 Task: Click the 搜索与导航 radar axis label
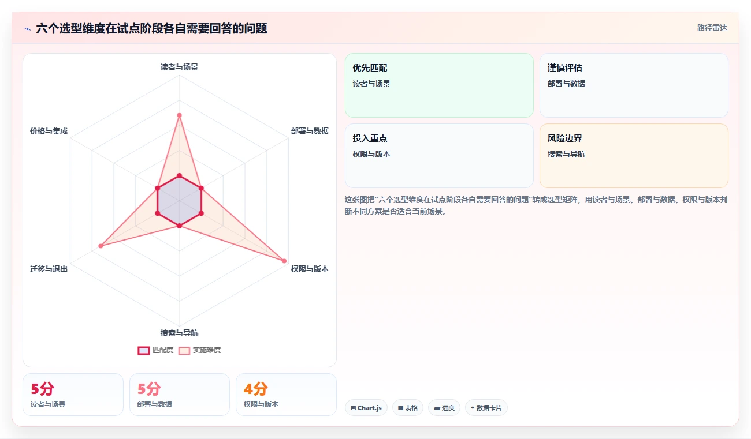click(x=179, y=333)
